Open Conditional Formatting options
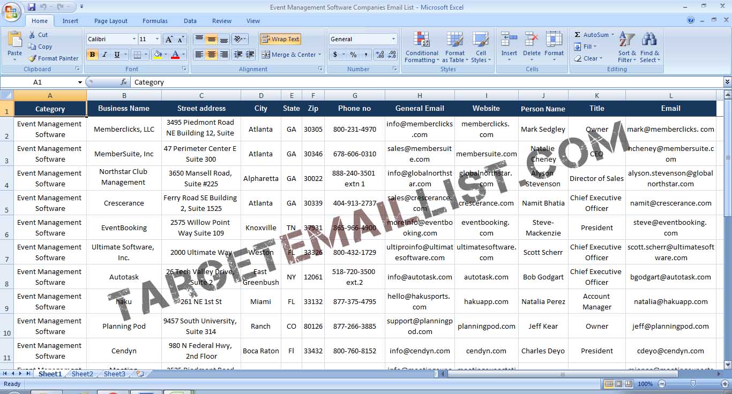The width and height of the screenshot is (732, 394). pos(422,47)
